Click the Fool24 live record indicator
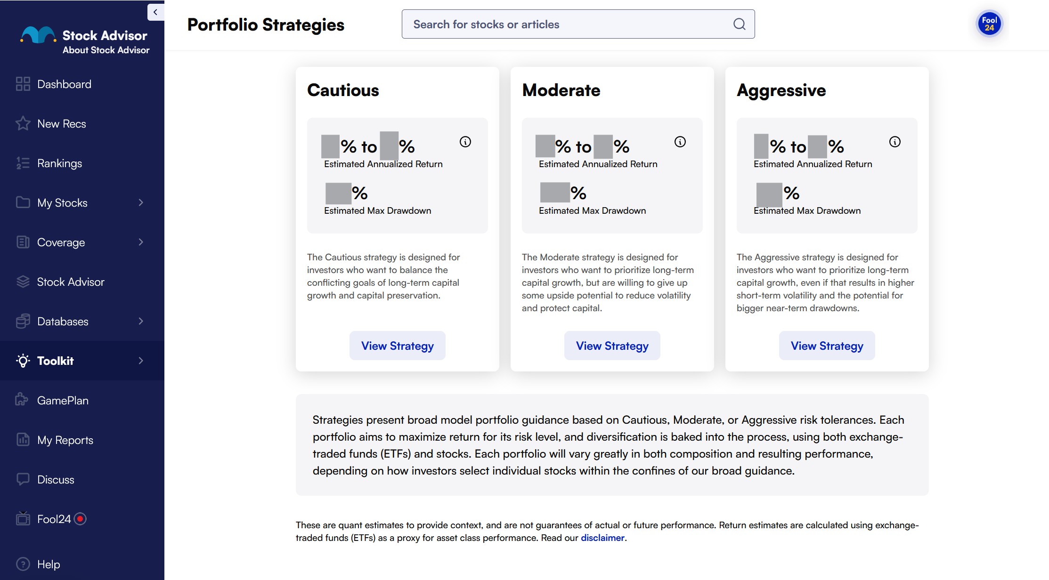Image resolution: width=1049 pixels, height=580 pixels. click(x=80, y=519)
